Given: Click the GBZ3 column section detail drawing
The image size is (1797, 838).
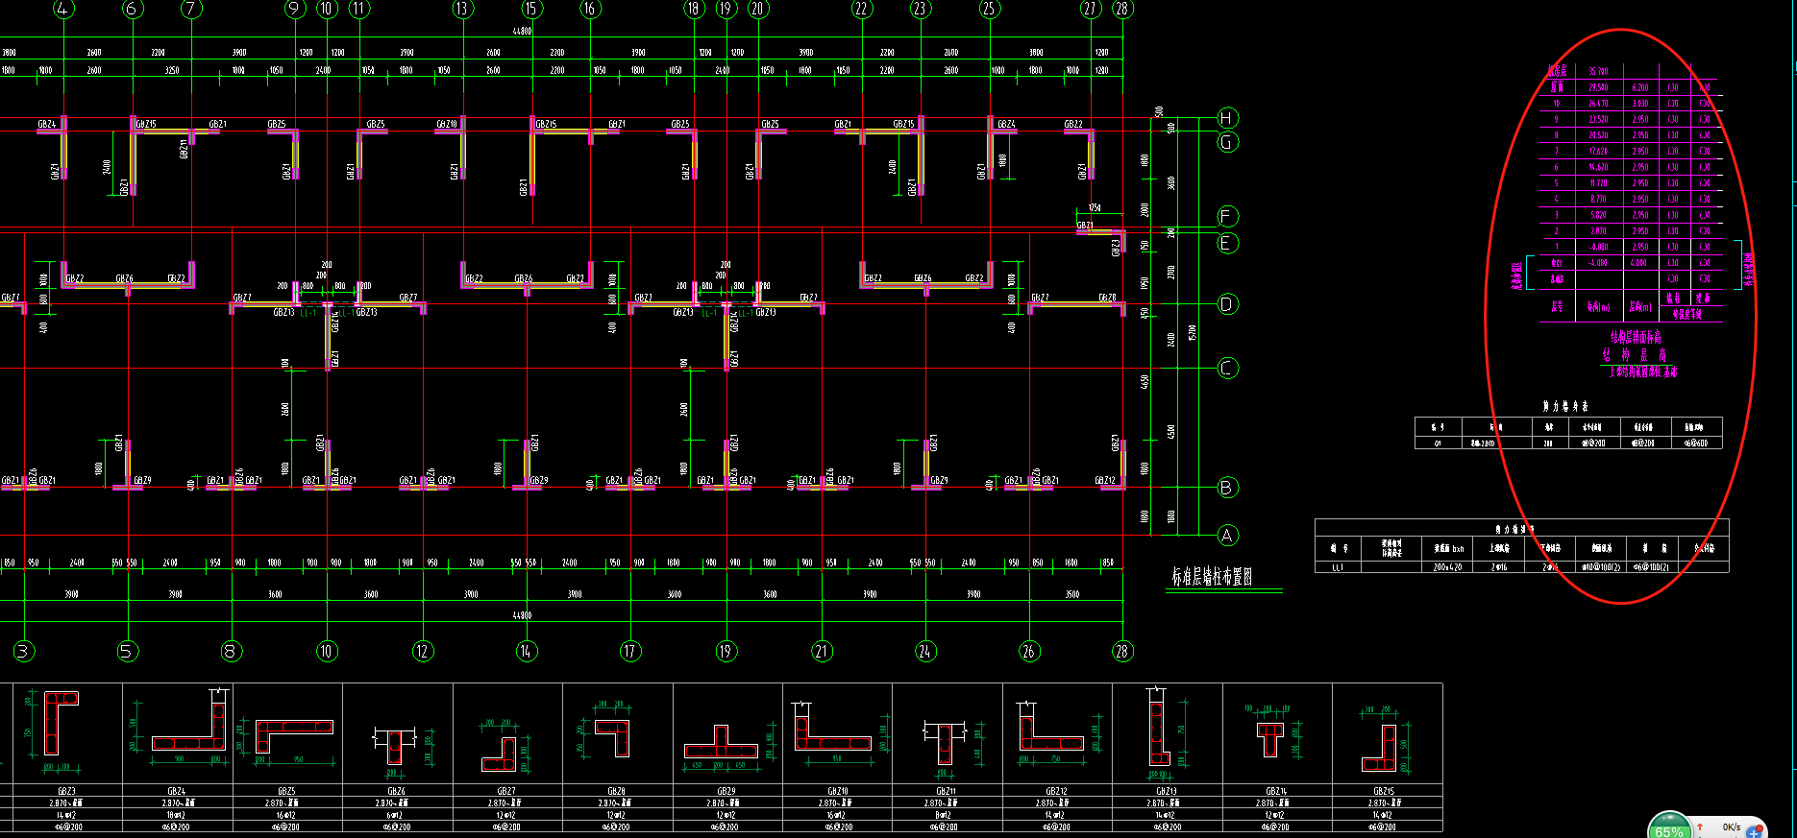Looking at the screenshot, I should click(61, 725).
